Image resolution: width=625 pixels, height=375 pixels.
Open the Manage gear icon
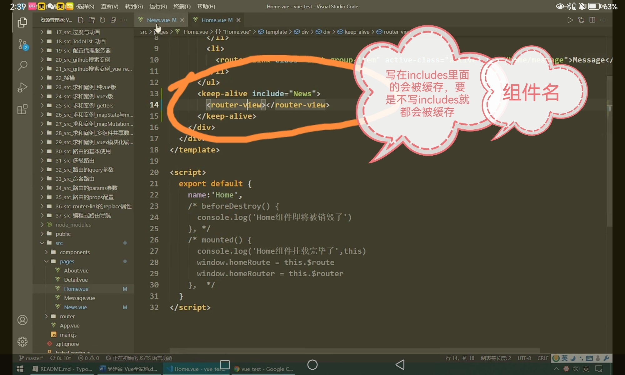pyautogui.click(x=22, y=342)
